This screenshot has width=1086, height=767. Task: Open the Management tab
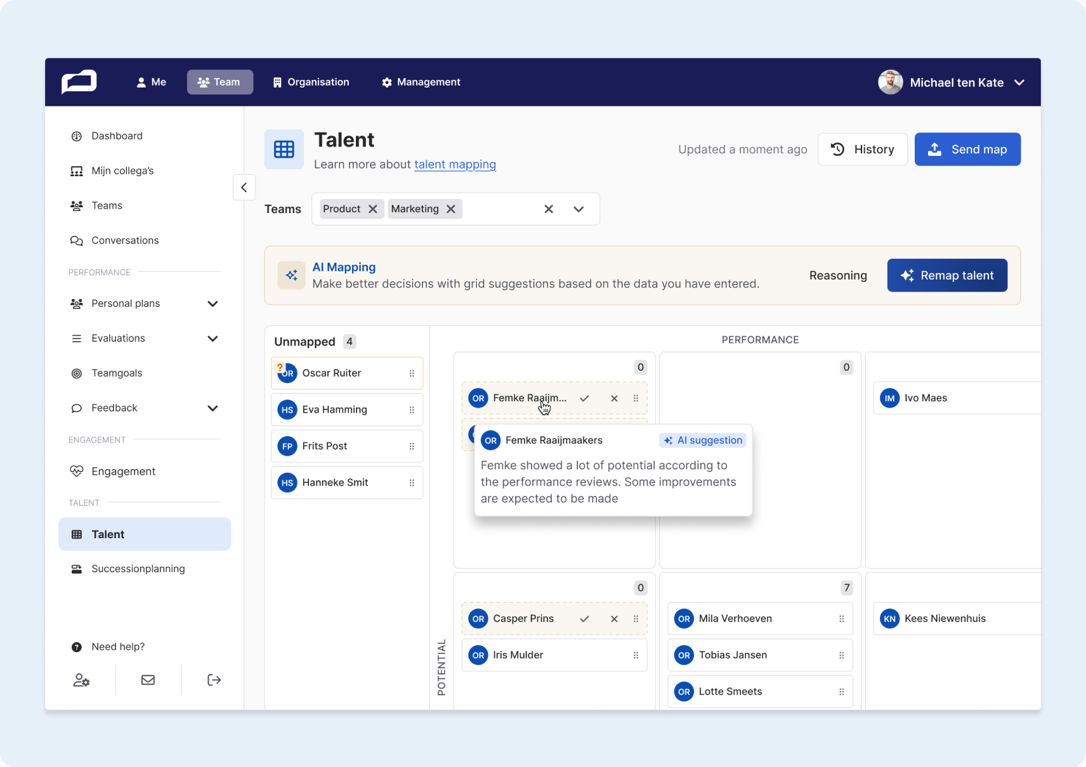421,82
